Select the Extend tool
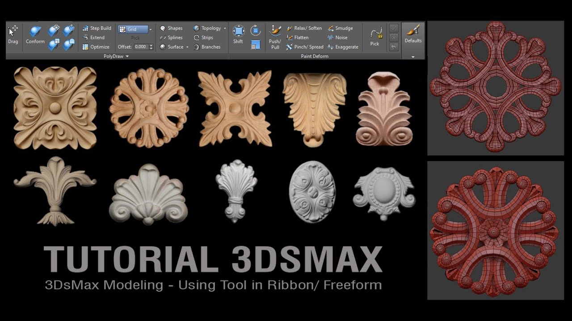572x321 pixels. tap(93, 37)
